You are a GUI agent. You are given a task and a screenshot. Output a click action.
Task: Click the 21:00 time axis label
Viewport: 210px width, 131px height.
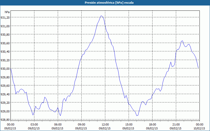coord(176,125)
